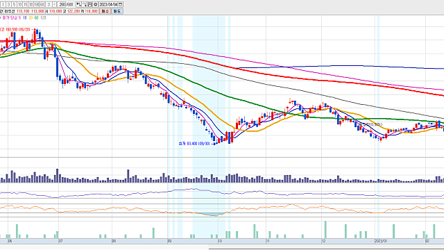Click the high price value 122,200

(x=74, y=11)
